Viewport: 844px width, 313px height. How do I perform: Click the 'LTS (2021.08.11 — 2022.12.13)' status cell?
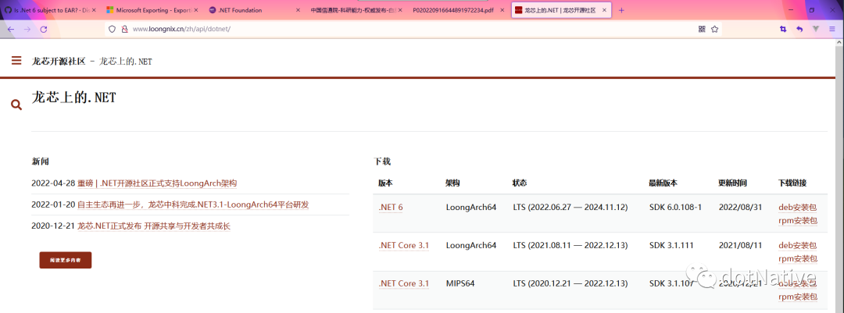pos(570,245)
